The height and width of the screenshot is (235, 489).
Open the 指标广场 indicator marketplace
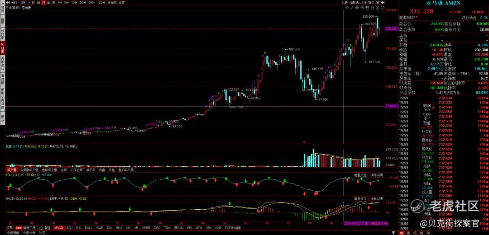tap(29, 228)
